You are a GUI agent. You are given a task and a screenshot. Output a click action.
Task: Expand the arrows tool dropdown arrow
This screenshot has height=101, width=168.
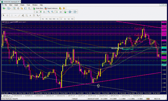40,15
